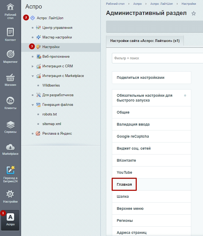This screenshot has height=236, width=203.
Task: Add page to favorites with star icon
Action: click(x=194, y=14)
